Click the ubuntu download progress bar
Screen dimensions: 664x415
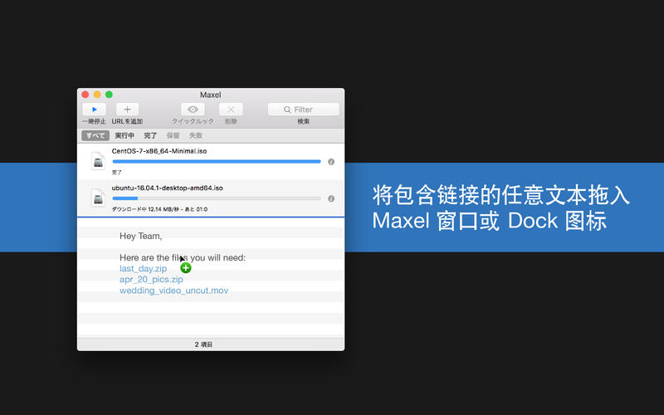pyautogui.click(x=217, y=198)
